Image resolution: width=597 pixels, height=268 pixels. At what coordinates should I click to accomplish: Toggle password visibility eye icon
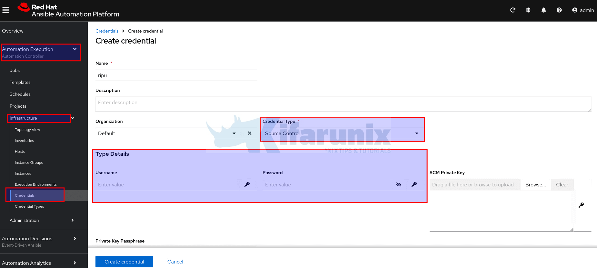click(399, 184)
